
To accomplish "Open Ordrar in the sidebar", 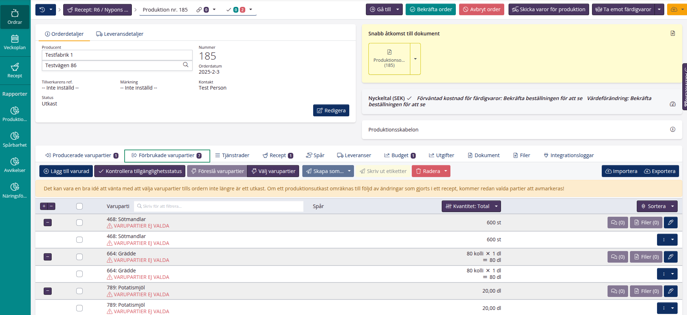I will pyautogui.click(x=15, y=17).
